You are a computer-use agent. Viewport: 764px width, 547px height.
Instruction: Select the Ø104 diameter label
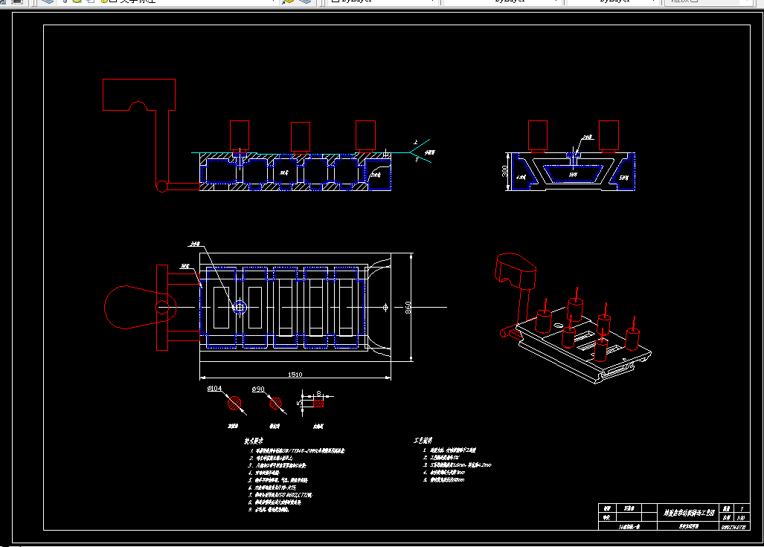pos(214,389)
